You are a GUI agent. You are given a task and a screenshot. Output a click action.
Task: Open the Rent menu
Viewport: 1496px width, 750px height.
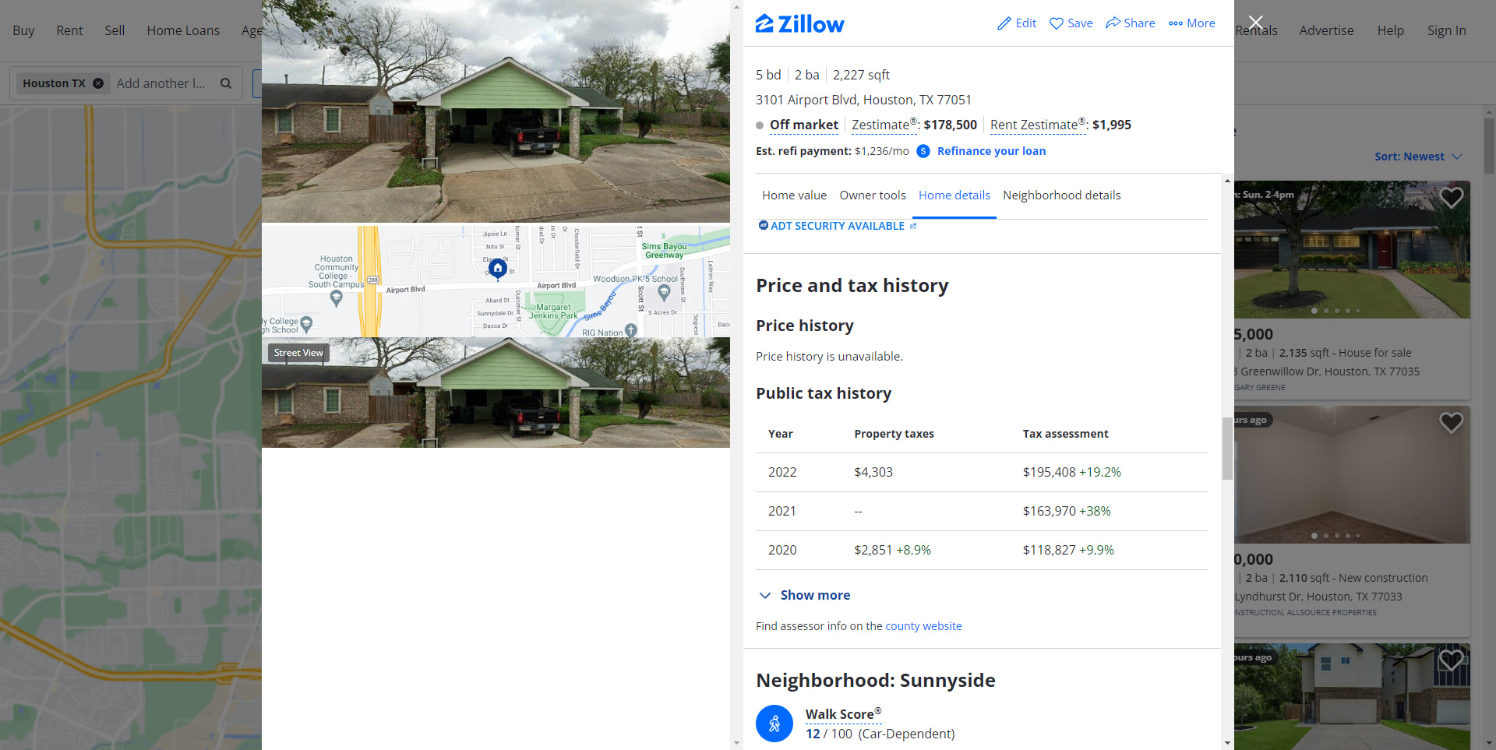[x=69, y=30]
